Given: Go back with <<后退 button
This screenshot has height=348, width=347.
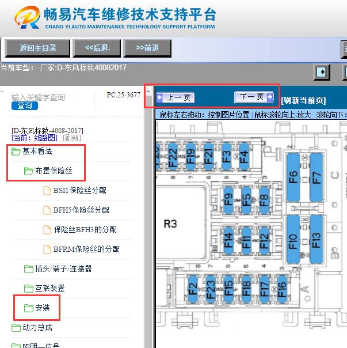Looking at the screenshot, I should (x=97, y=48).
